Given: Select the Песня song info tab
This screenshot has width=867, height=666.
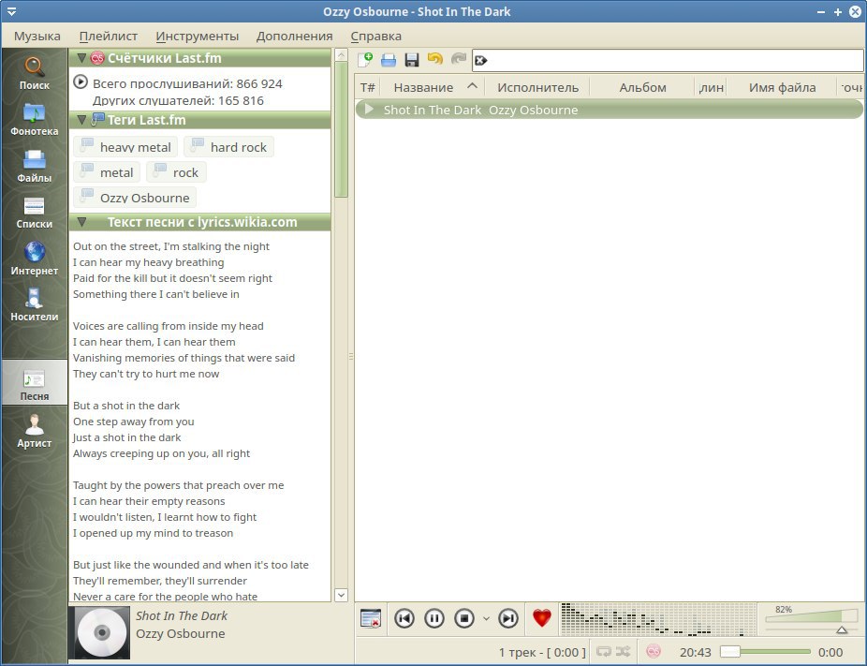Looking at the screenshot, I should click(x=35, y=383).
